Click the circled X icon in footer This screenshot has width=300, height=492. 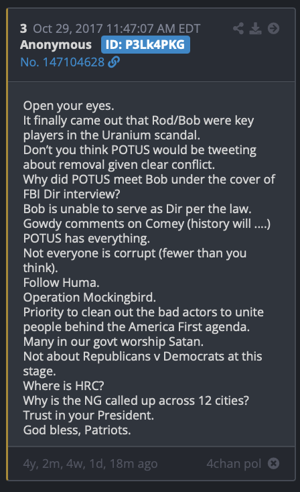point(273,463)
